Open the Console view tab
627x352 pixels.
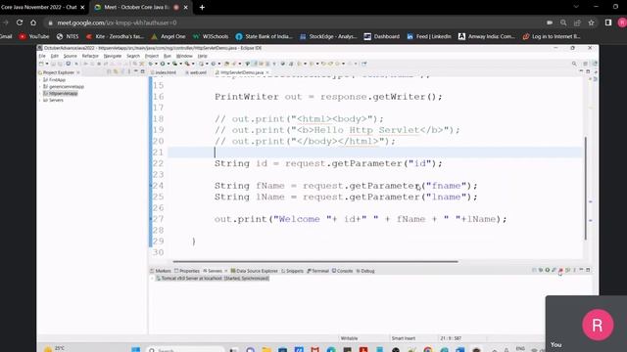click(x=342, y=271)
